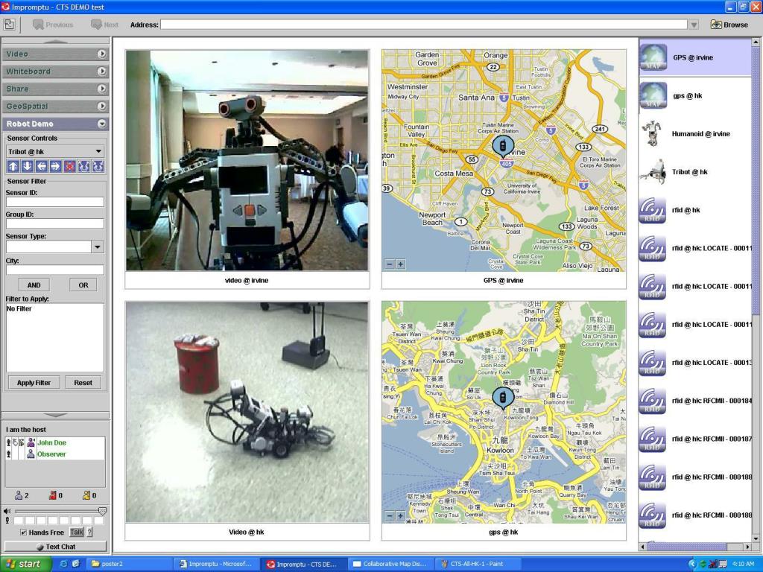The height and width of the screenshot is (572, 763).
Task: Expand the Whiteboard panel
Action: 101,71
